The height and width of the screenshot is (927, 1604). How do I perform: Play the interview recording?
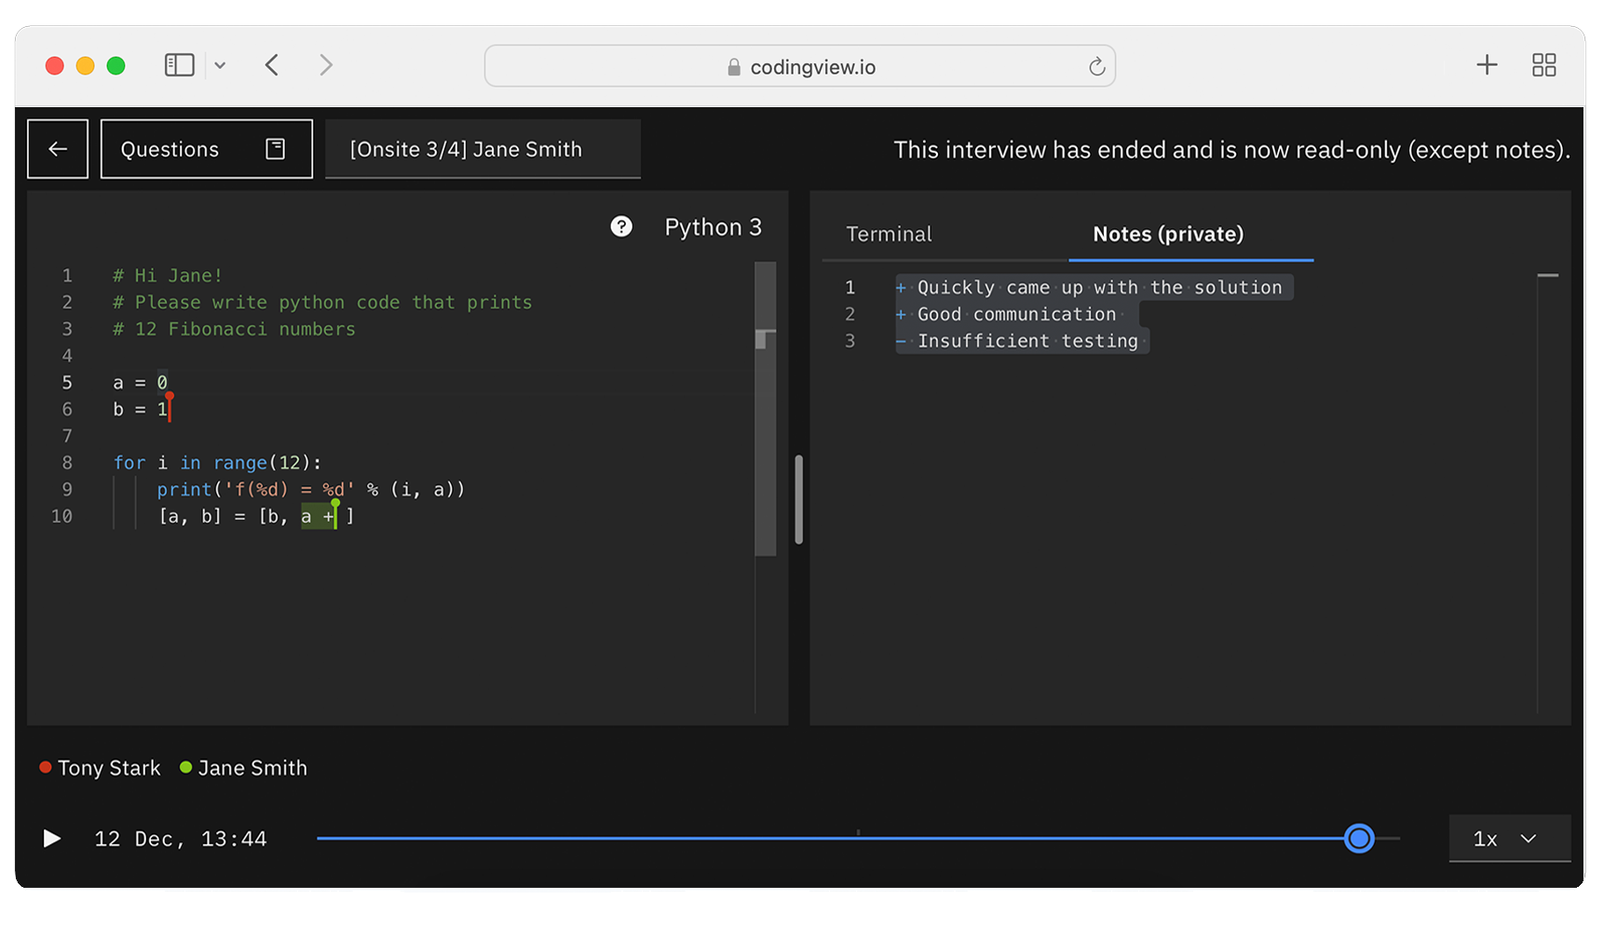(x=52, y=838)
